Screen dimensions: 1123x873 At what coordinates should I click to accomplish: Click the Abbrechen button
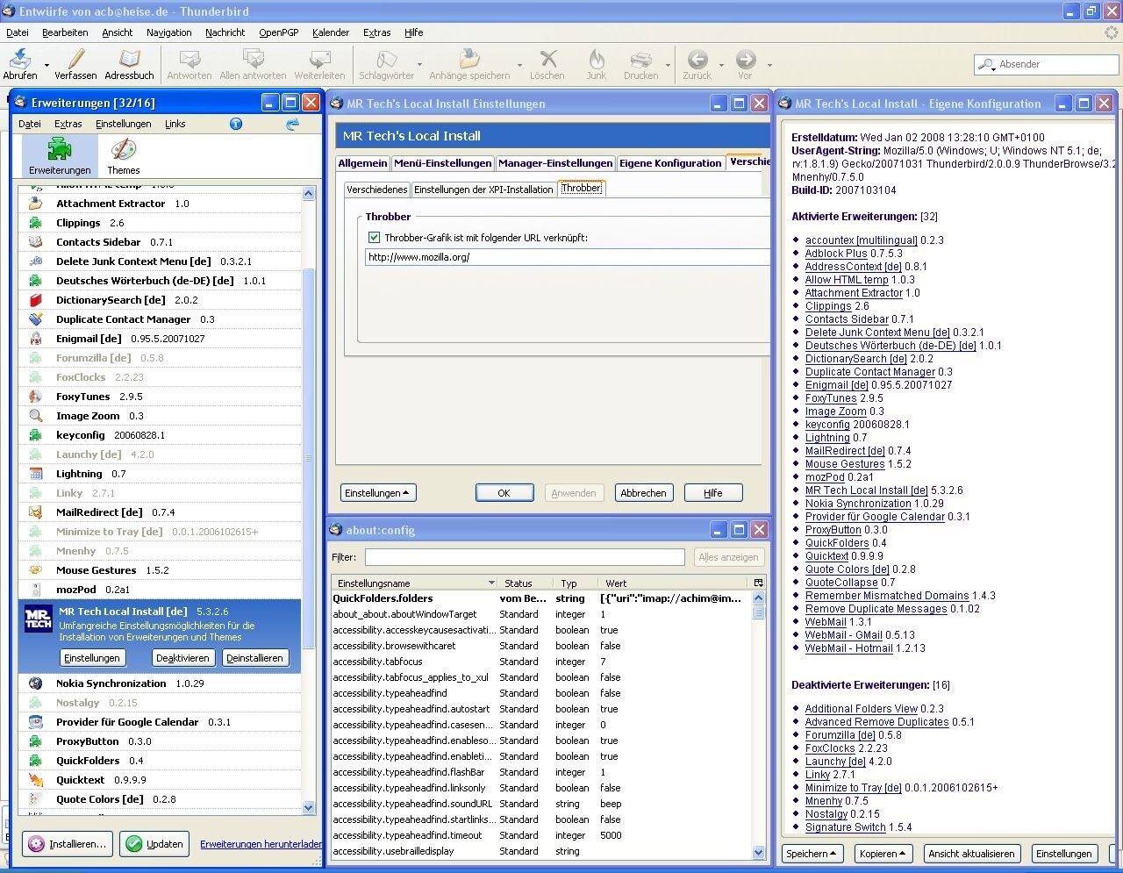click(x=643, y=493)
